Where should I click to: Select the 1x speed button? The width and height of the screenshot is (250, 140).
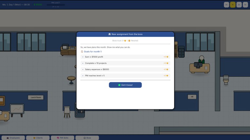[x=233, y=5]
